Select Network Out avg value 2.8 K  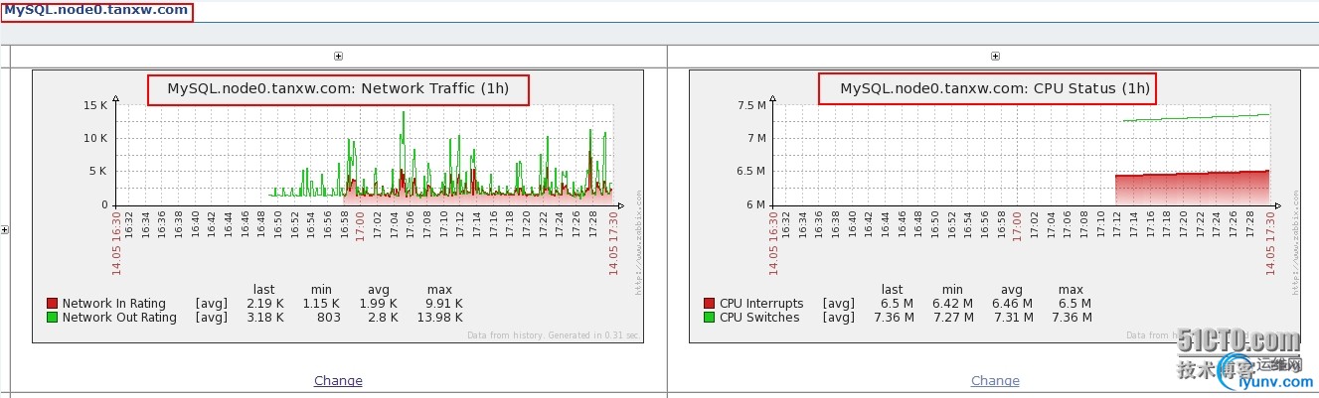coord(382,318)
